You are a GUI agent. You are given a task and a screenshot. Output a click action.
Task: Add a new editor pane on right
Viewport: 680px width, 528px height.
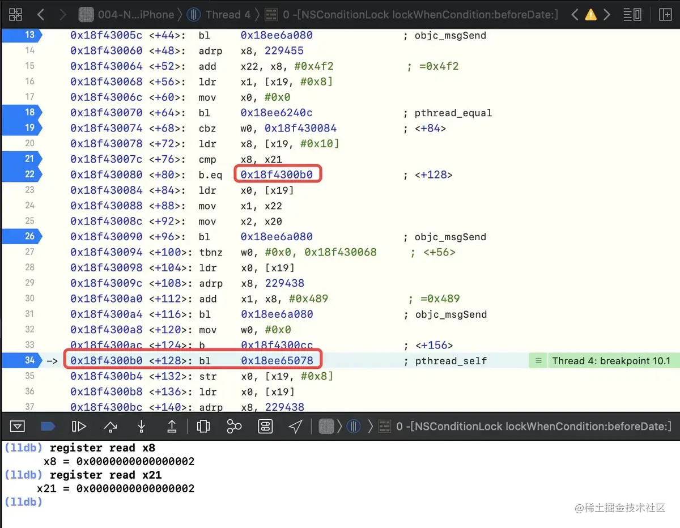665,15
